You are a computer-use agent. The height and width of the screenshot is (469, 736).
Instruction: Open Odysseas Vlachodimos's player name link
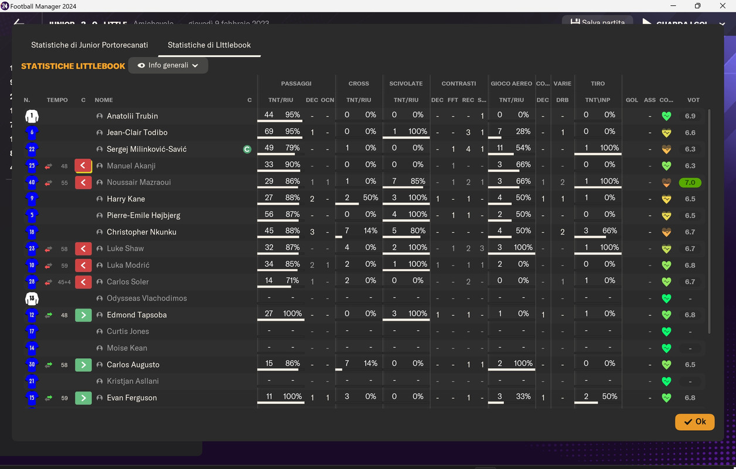click(x=146, y=298)
